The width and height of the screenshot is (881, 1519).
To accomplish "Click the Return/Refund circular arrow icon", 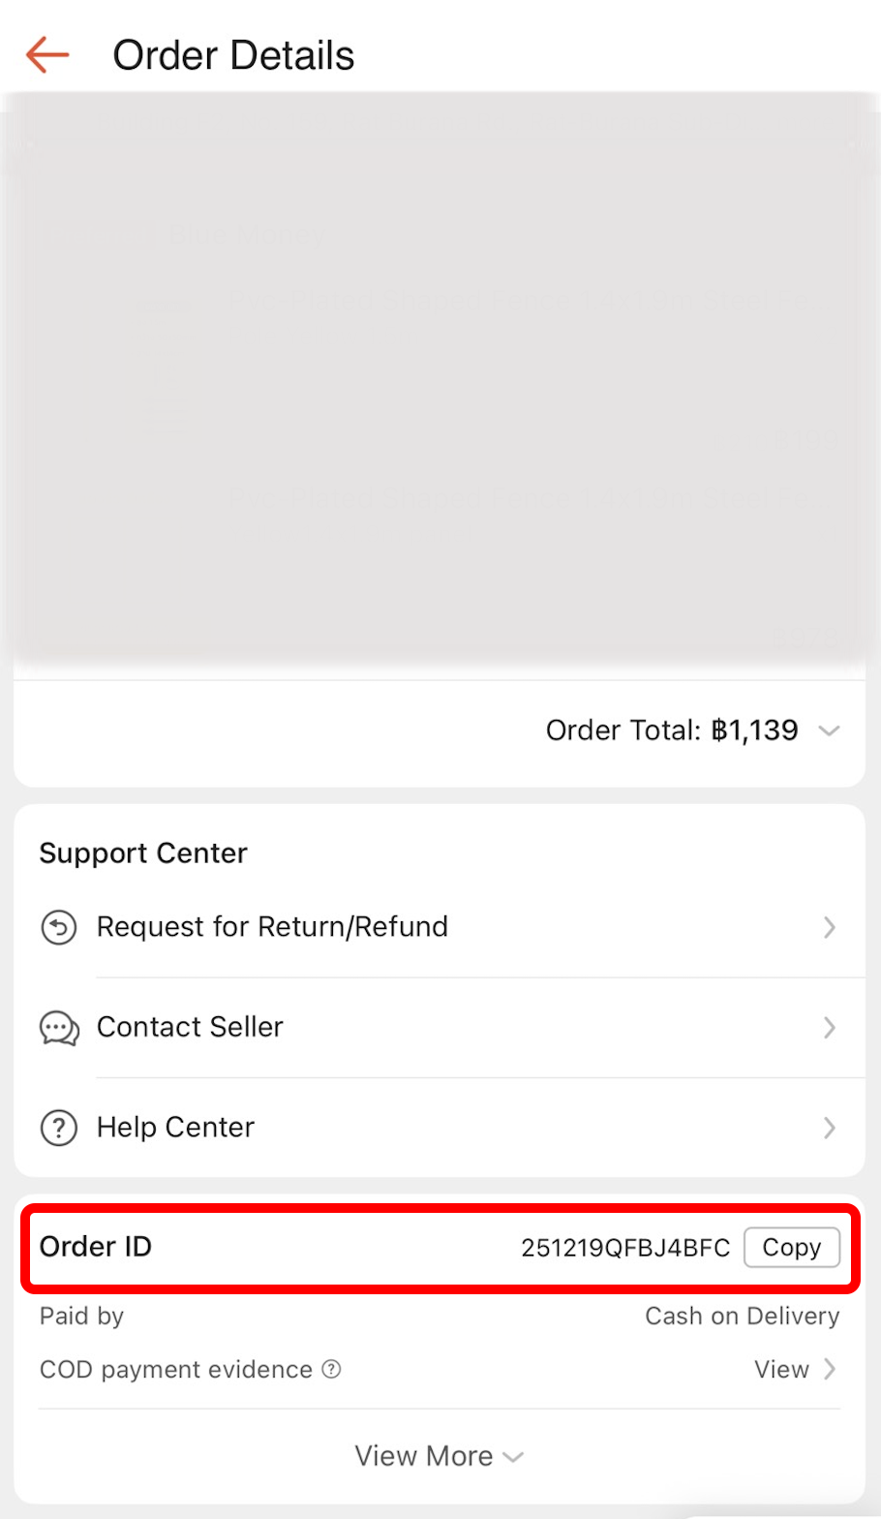I will [x=58, y=927].
